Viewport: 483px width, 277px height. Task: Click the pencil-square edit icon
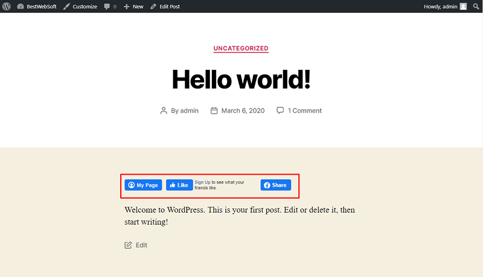[128, 245]
